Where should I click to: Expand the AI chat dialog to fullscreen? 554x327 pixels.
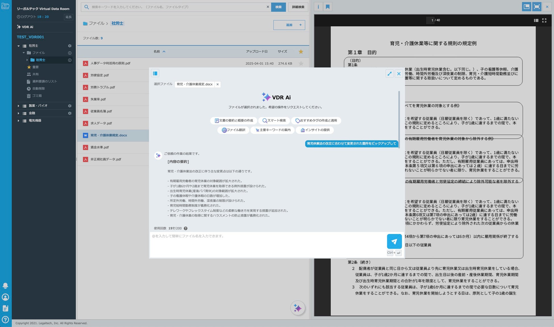click(389, 74)
